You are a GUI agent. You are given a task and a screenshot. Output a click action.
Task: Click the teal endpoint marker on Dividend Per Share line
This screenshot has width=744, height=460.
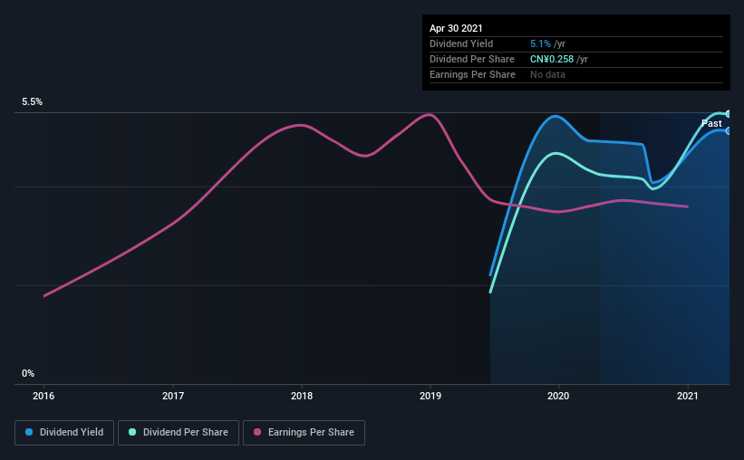point(728,114)
